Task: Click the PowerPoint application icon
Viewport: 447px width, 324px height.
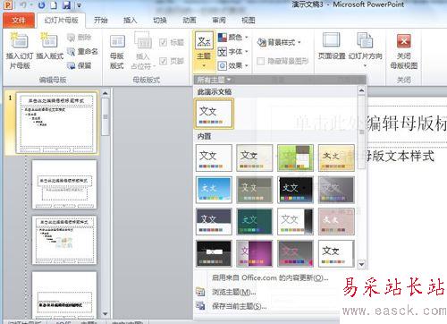Action: point(8,4)
